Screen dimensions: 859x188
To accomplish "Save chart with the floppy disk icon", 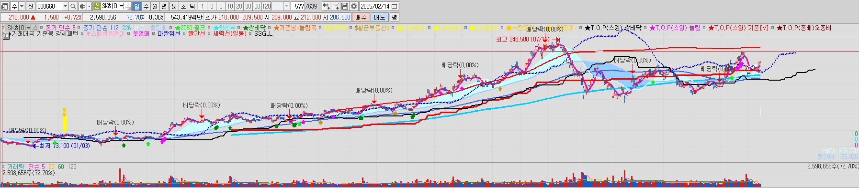I will [x=345, y=6].
